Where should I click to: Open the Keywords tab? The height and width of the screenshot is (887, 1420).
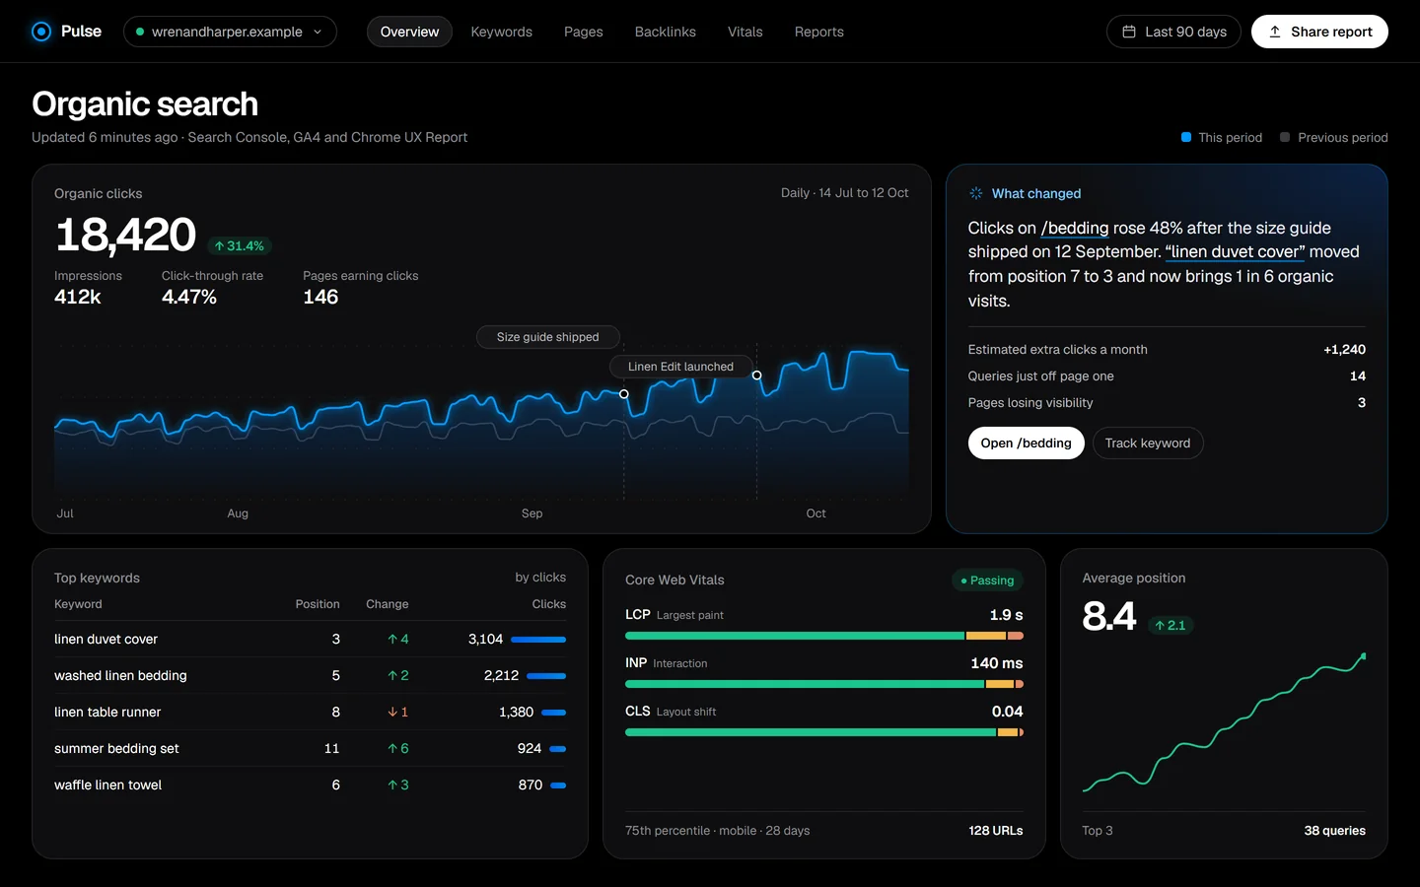click(501, 32)
